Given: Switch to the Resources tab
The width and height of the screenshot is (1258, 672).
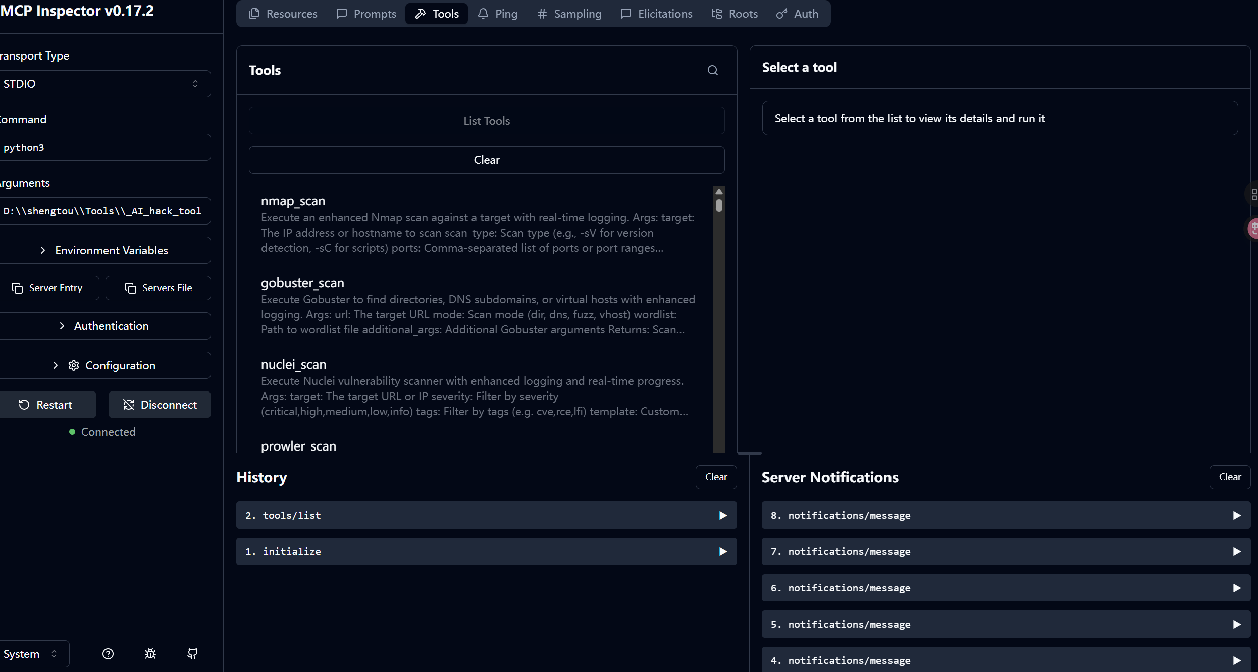Looking at the screenshot, I should [x=283, y=14].
